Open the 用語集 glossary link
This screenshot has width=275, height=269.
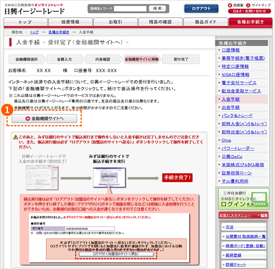236,5
